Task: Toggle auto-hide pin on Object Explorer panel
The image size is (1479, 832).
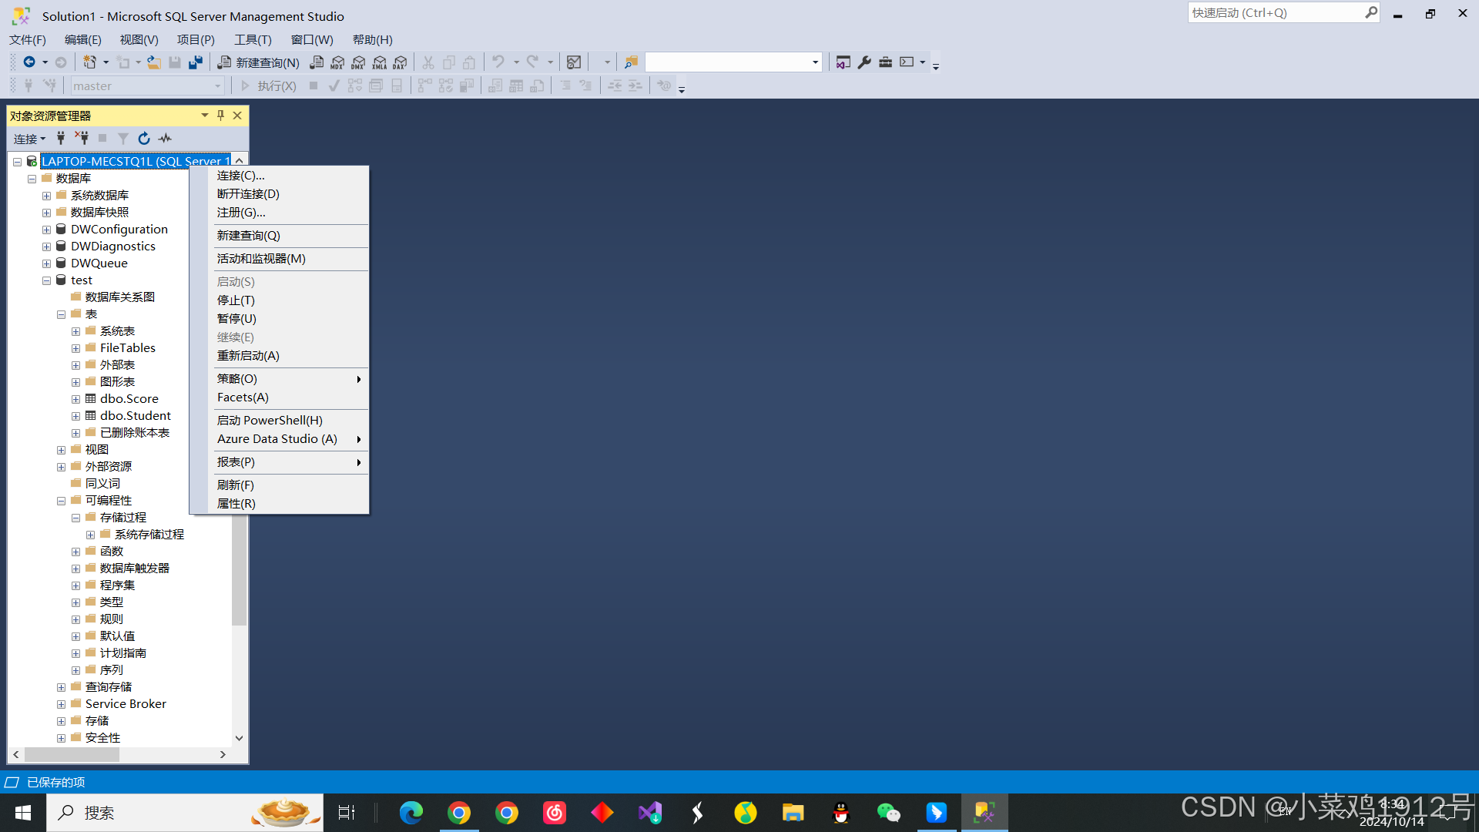Action: (220, 116)
